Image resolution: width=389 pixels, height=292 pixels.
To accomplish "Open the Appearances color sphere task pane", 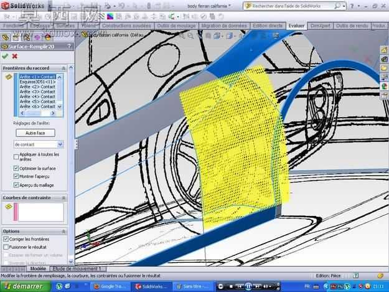I will coord(385,86).
